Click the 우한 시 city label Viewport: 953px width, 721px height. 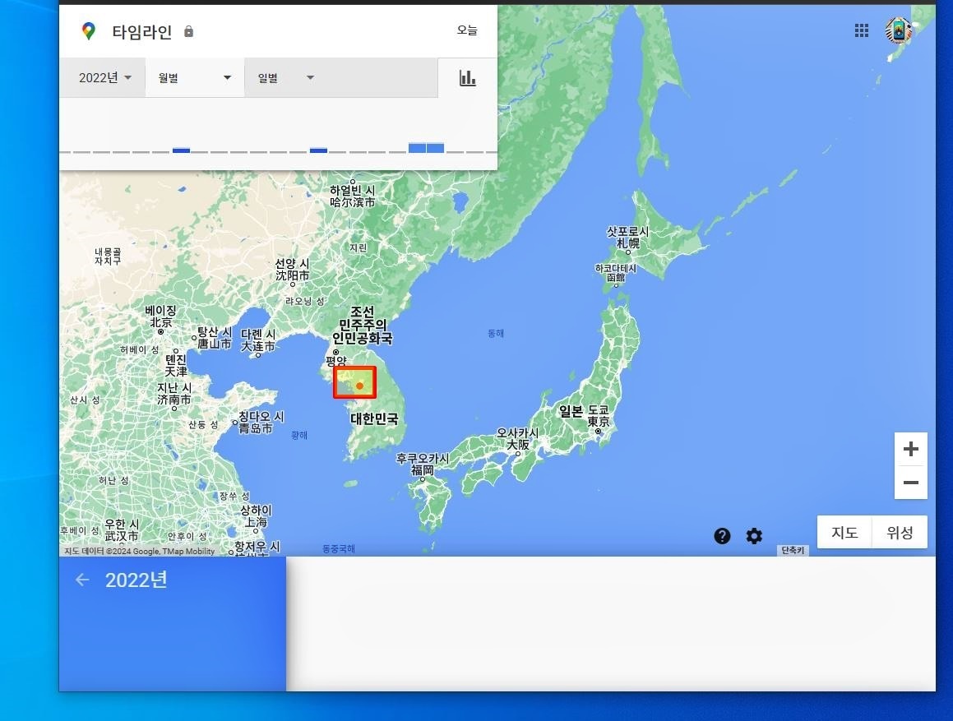tap(122, 530)
